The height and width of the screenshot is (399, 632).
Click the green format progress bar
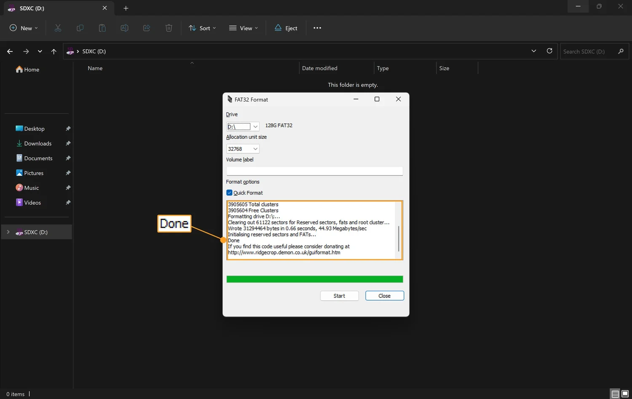click(x=314, y=278)
